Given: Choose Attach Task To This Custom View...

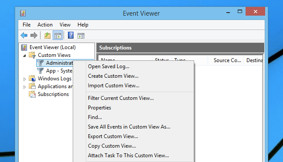Looking at the screenshot, I should tap(134, 155).
